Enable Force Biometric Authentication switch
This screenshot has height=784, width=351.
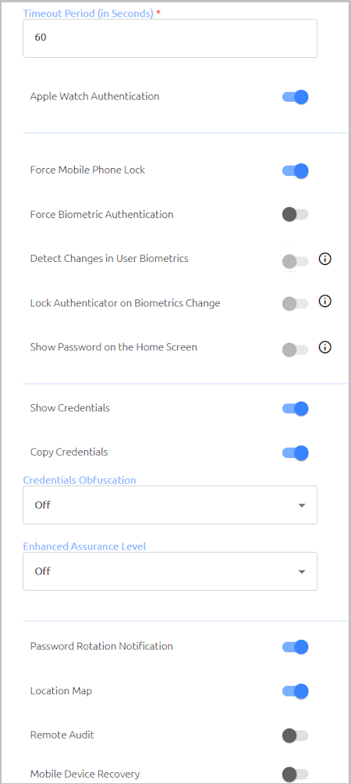[295, 214]
